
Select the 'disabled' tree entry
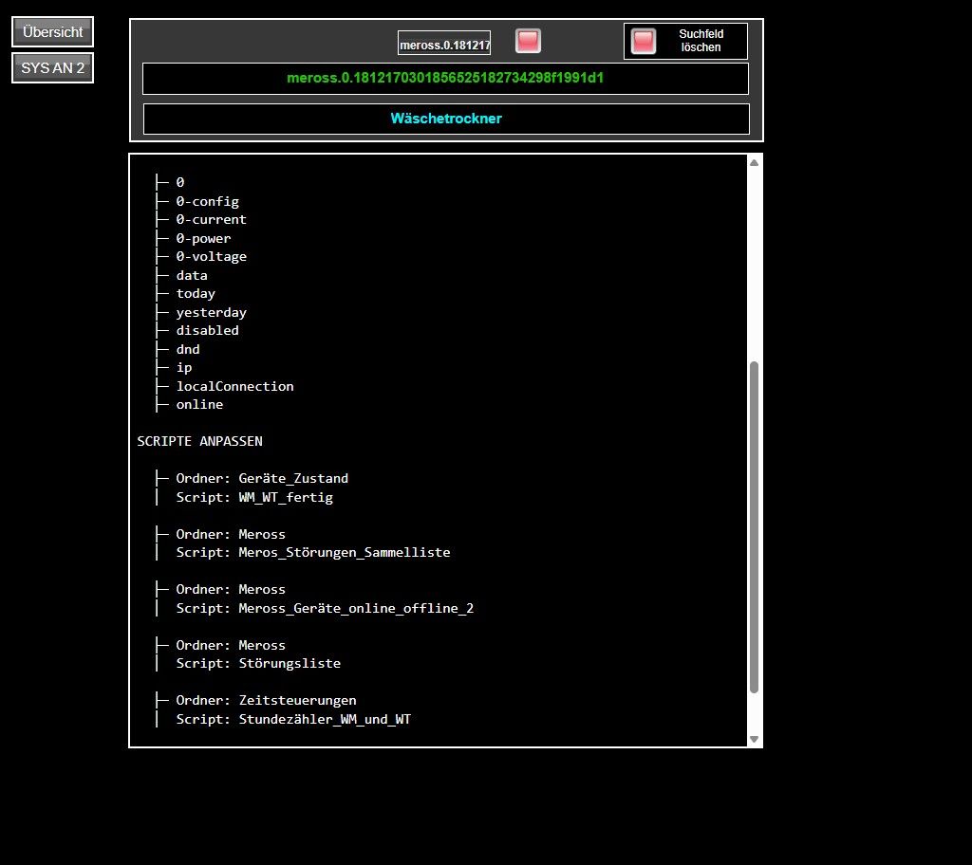click(x=207, y=330)
